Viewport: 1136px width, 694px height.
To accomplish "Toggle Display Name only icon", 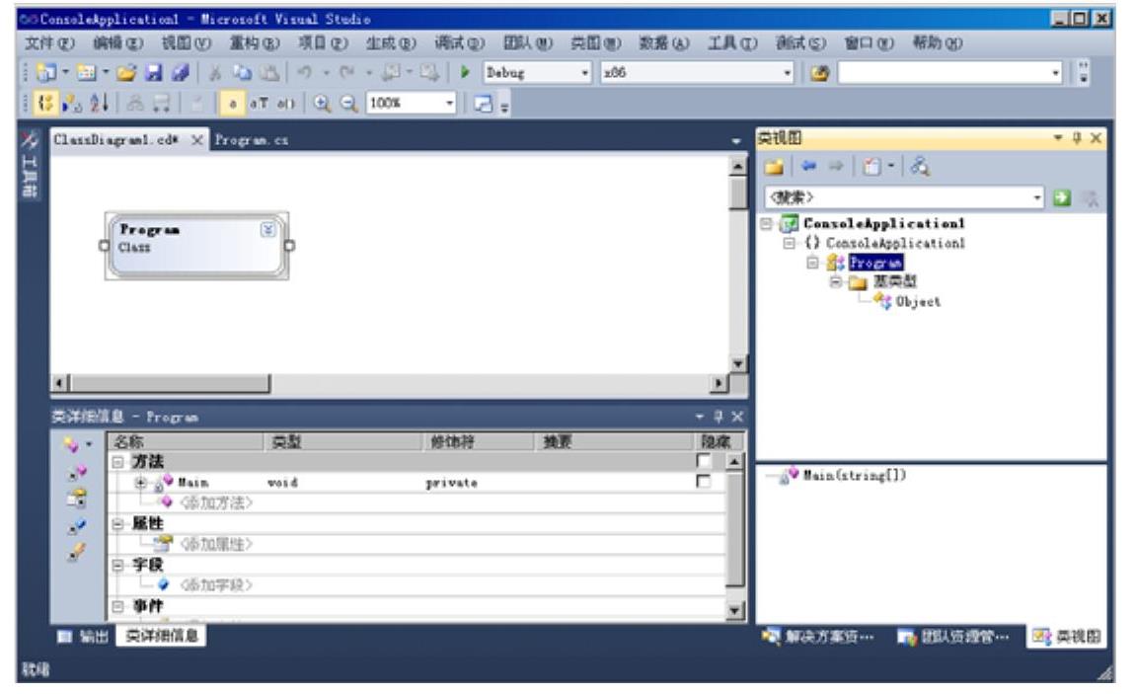I will coord(232,104).
